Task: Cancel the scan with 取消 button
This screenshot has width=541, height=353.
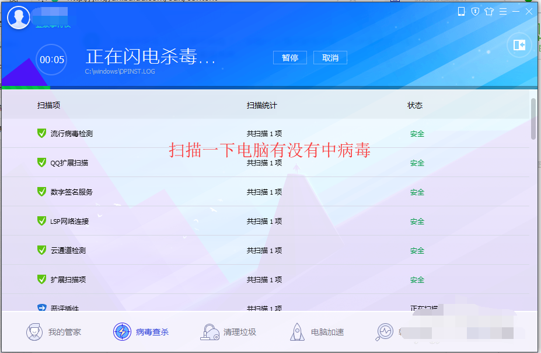Action: coord(330,58)
